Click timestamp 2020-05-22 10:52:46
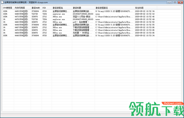The width and height of the screenshot is (184, 118). tap(145, 17)
